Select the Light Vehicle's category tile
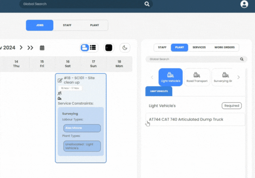This screenshot has height=178, width=255. [171, 77]
